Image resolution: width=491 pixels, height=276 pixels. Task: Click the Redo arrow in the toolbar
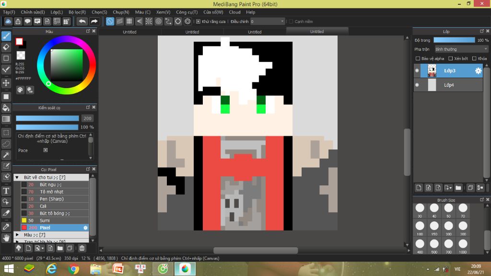click(94, 21)
